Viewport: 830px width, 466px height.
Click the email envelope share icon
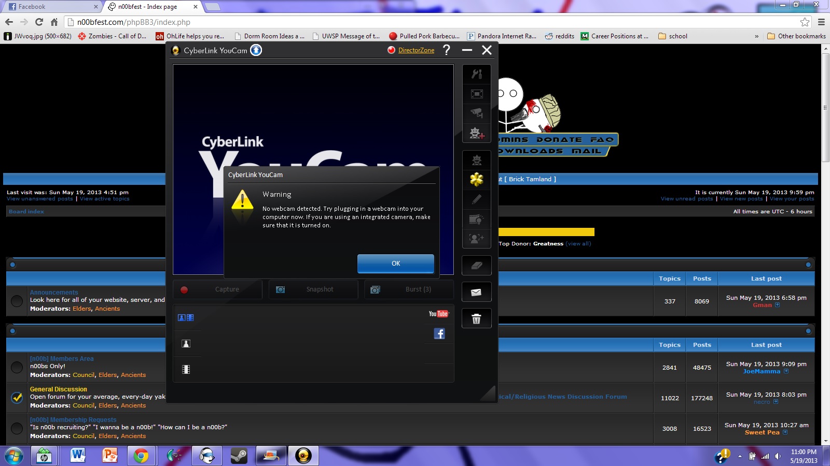[x=476, y=293]
